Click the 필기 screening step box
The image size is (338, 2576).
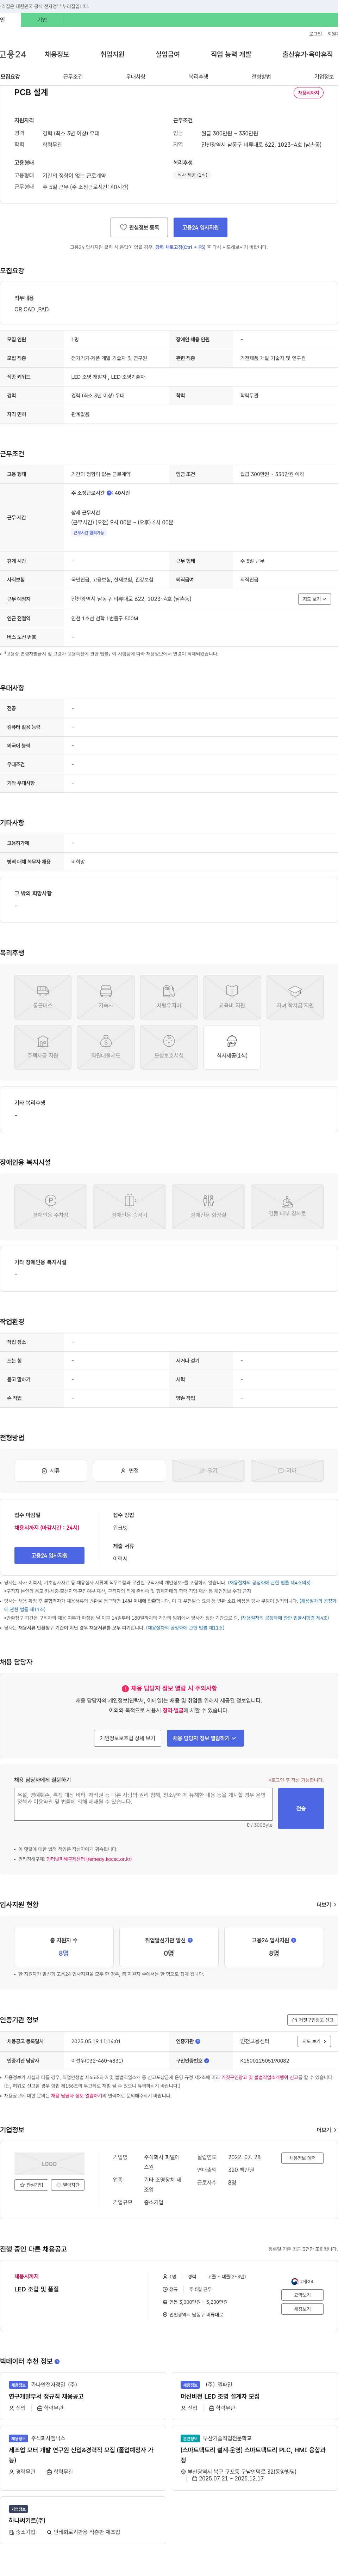208,1470
